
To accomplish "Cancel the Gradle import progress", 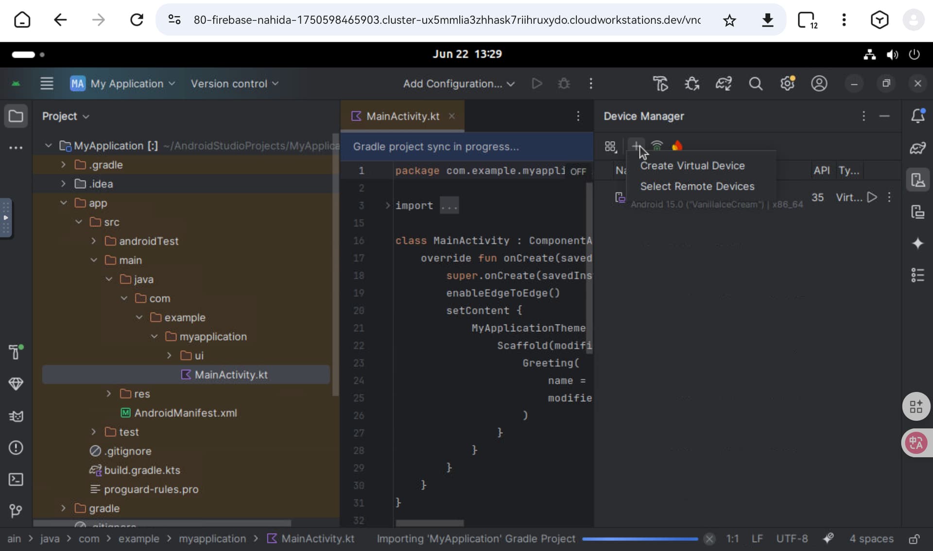I will coord(709,539).
